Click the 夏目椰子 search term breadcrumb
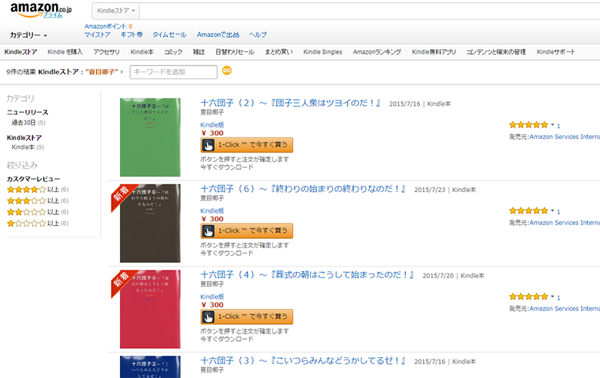 click(102, 72)
